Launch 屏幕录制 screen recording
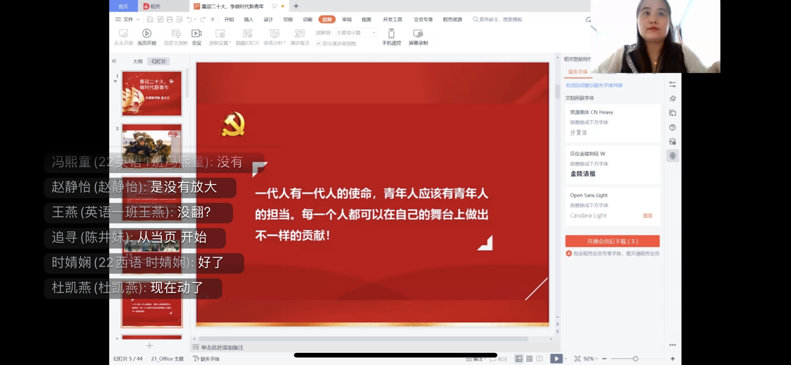Viewport: 791px width, 365px height. (x=418, y=33)
